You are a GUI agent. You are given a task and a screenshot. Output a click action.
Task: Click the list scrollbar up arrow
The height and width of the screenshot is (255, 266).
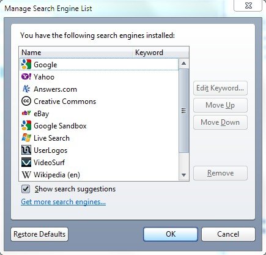click(183, 64)
